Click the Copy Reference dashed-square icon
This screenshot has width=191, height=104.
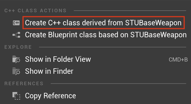pyautogui.click(x=16, y=96)
